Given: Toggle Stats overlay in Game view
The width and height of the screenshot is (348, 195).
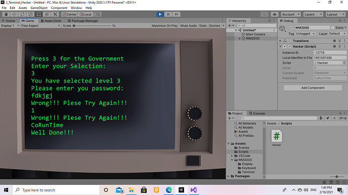Looking at the screenshot, I should pos(203,26).
